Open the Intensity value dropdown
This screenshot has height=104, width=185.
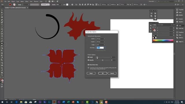point(104,48)
